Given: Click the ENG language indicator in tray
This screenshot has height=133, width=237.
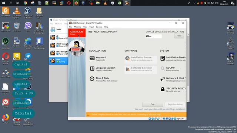Looking at the screenshot, I should coord(216,3).
